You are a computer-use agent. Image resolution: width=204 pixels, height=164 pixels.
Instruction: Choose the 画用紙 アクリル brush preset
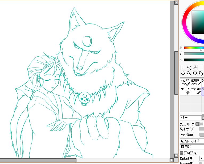click(196, 82)
